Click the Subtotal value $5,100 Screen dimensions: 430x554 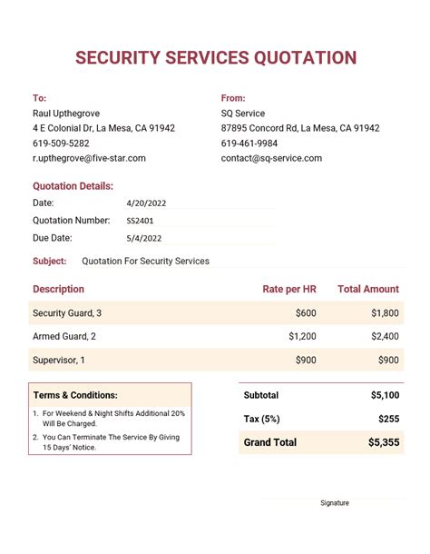386,395
